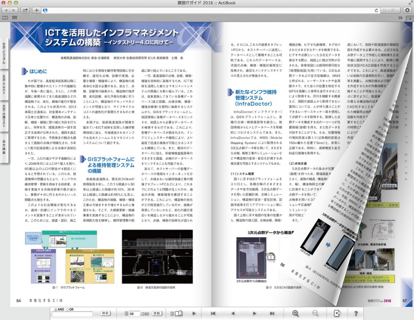Screen dimensions: 414x320
Task: Go back with Safari's back arrow
Action: click(x=6, y=10)
